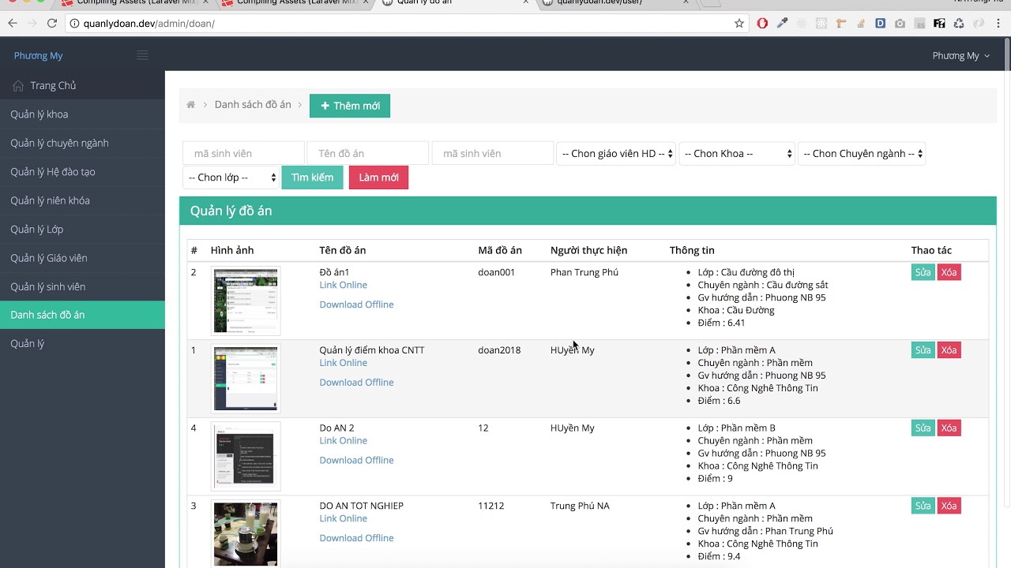Screen dimensions: 1011x568
Task: Click Xóa for DO AN TOT NGHIEP
Action: [949, 506]
